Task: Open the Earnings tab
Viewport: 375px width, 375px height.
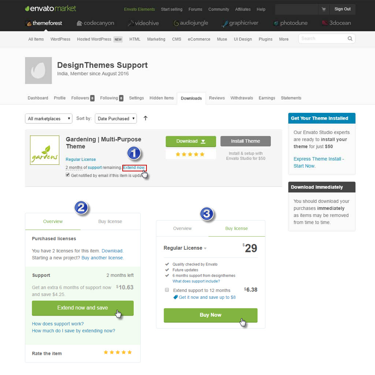Action: click(x=267, y=98)
